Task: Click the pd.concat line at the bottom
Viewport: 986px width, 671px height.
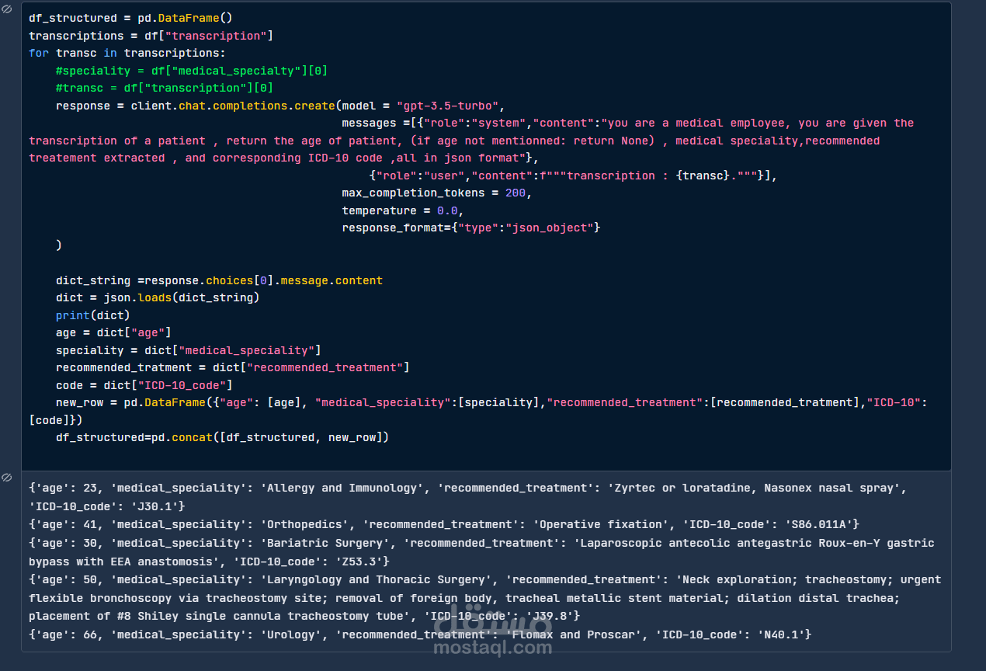Action: click(x=221, y=436)
